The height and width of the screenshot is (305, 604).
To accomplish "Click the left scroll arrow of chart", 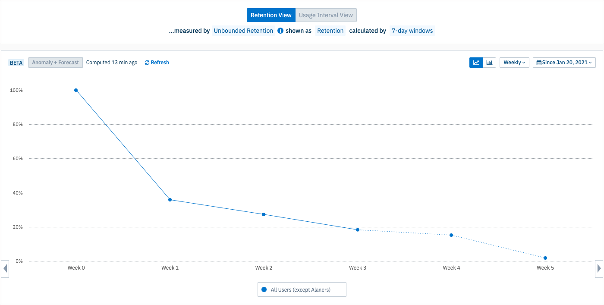I will click(5, 269).
